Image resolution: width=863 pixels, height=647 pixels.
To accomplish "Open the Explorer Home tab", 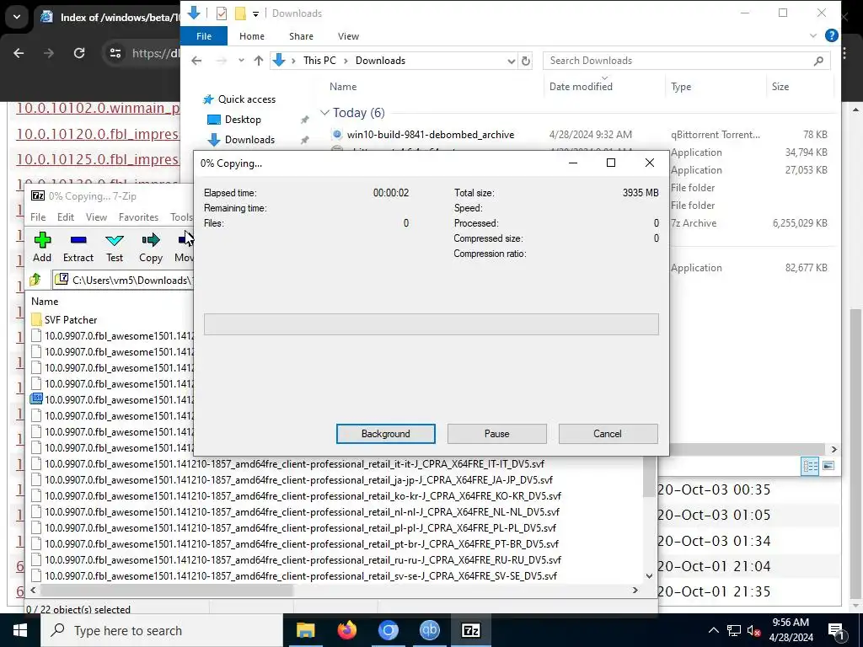I will pos(251,35).
